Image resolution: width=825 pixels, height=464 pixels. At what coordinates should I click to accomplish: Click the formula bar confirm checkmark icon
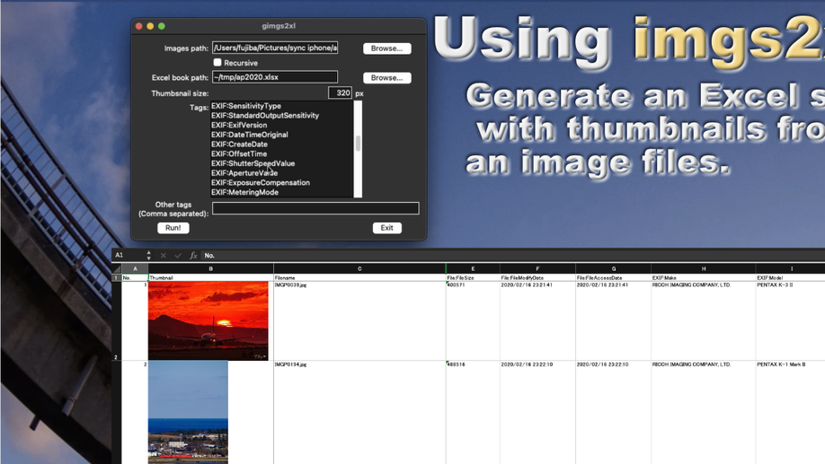[178, 256]
